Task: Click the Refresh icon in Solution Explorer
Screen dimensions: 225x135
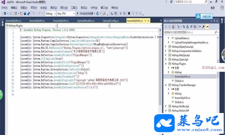Action: 187,27
